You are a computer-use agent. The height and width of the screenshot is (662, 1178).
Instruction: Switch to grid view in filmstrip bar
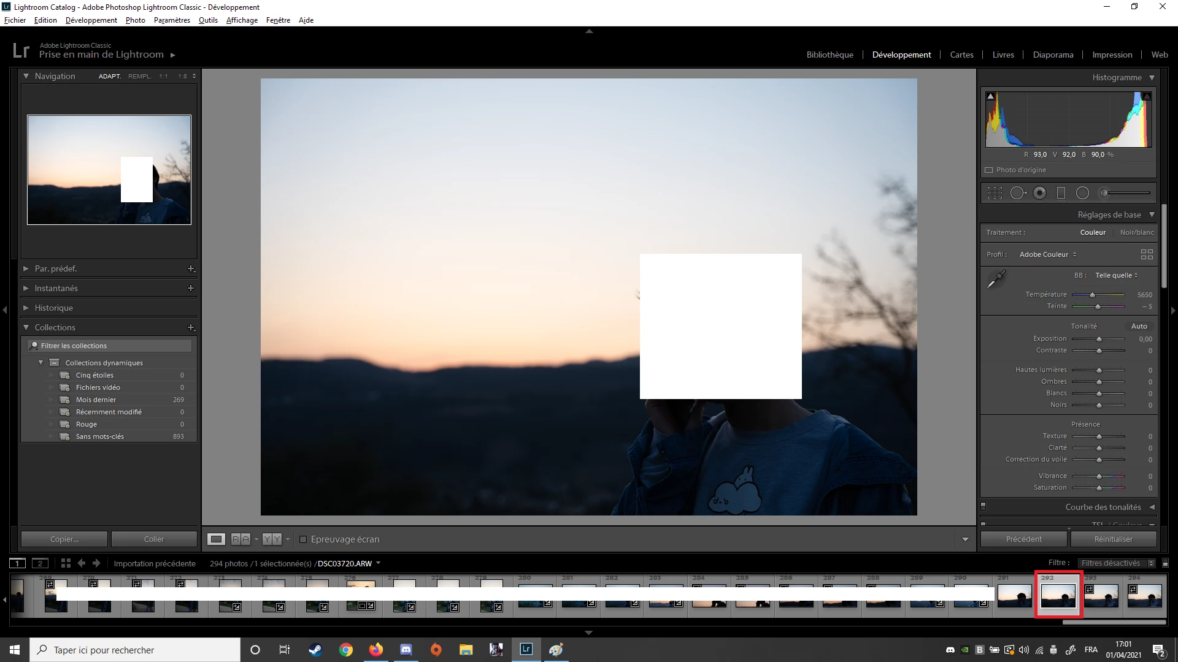(66, 563)
